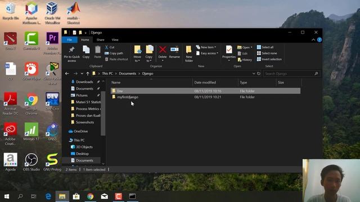360x202 pixels.
Task: Open Screenshots in navigation pane
Action: click(85, 122)
